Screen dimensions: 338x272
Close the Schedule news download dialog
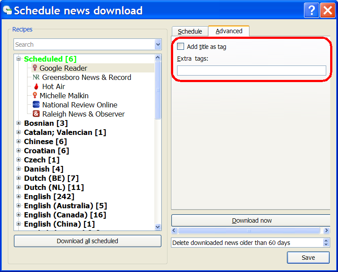pos(328,10)
